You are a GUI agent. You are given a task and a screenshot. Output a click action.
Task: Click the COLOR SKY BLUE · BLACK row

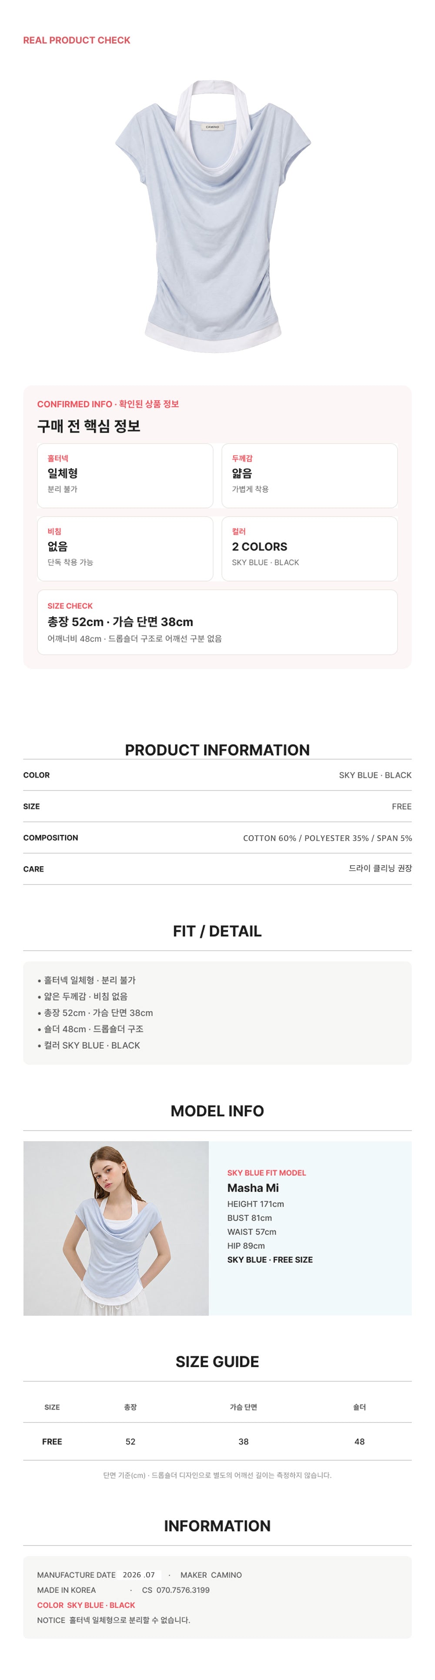217,775
